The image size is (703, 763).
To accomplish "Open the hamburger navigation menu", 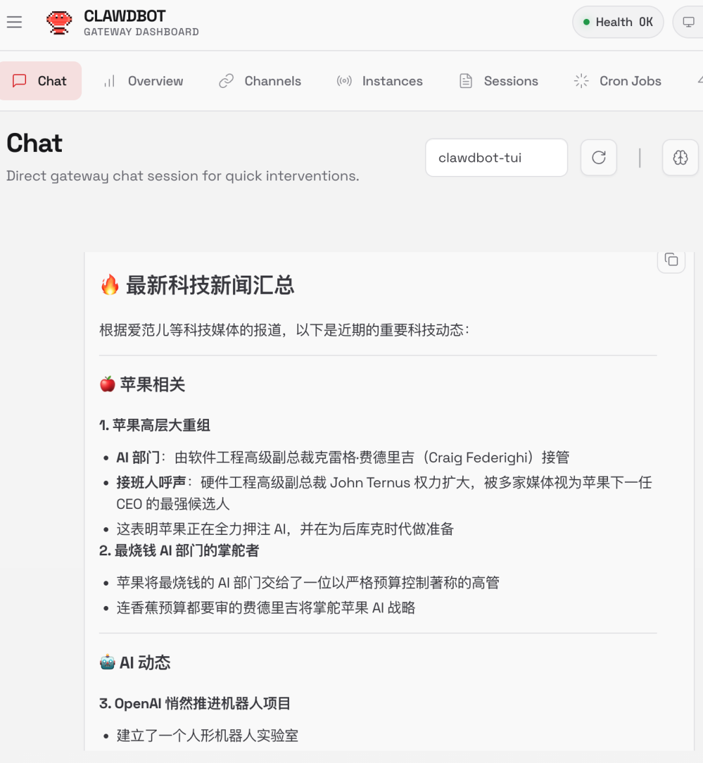I will point(14,22).
